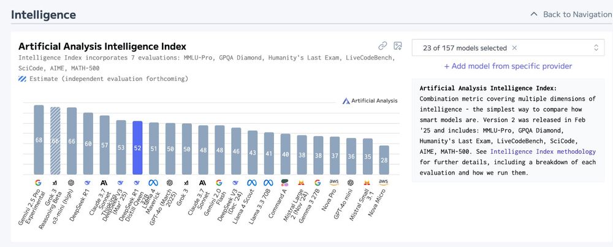This screenshot has height=247, width=613.
Task: Click 'Estimate (independent evaluation forthcoming)' legend text
Action: click(109, 78)
